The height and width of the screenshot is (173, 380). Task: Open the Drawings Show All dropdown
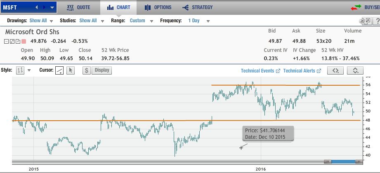click(41, 21)
